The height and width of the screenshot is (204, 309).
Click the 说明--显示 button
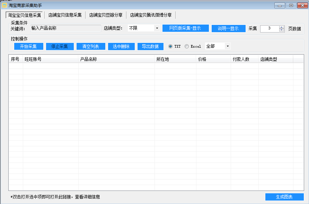click(x=228, y=28)
